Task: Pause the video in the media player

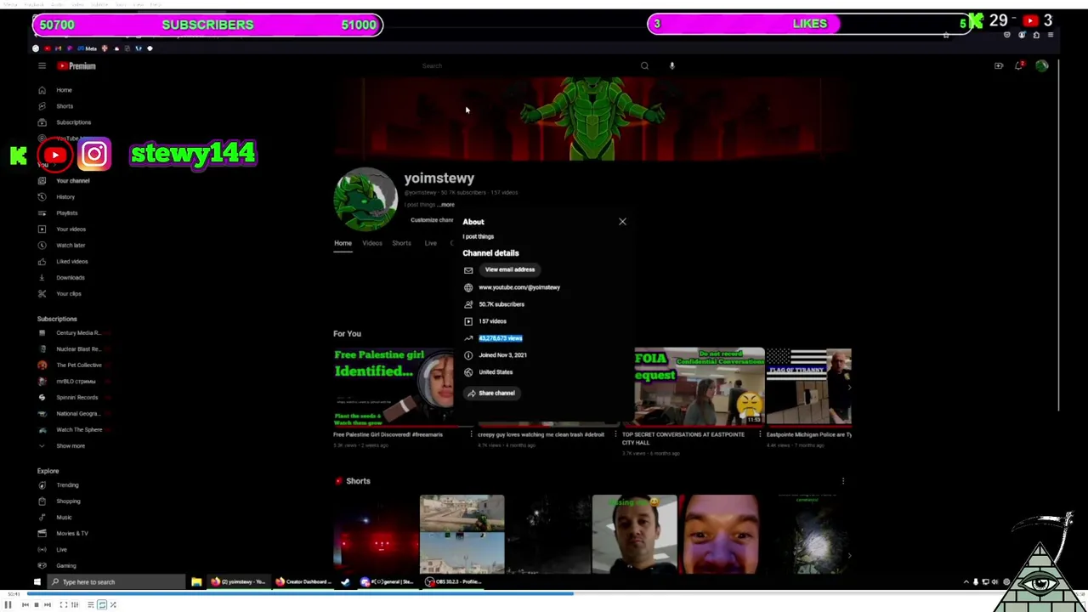Action: (x=8, y=604)
